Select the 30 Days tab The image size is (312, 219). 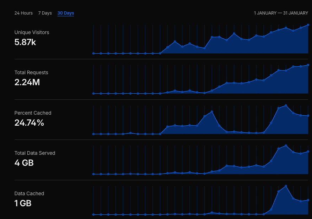click(x=66, y=13)
